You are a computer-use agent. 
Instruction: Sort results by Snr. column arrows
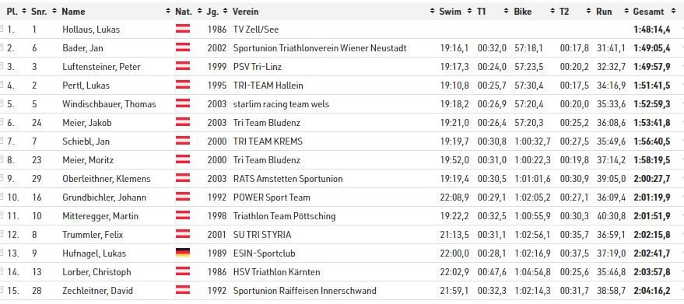click(54, 12)
